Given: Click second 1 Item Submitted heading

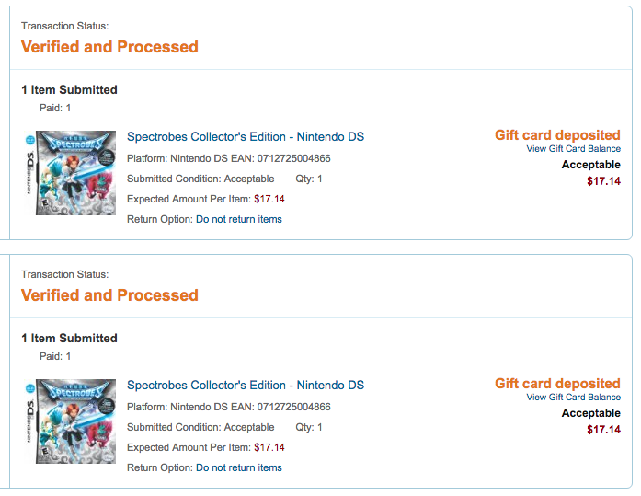Looking at the screenshot, I should [x=69, y=338].
